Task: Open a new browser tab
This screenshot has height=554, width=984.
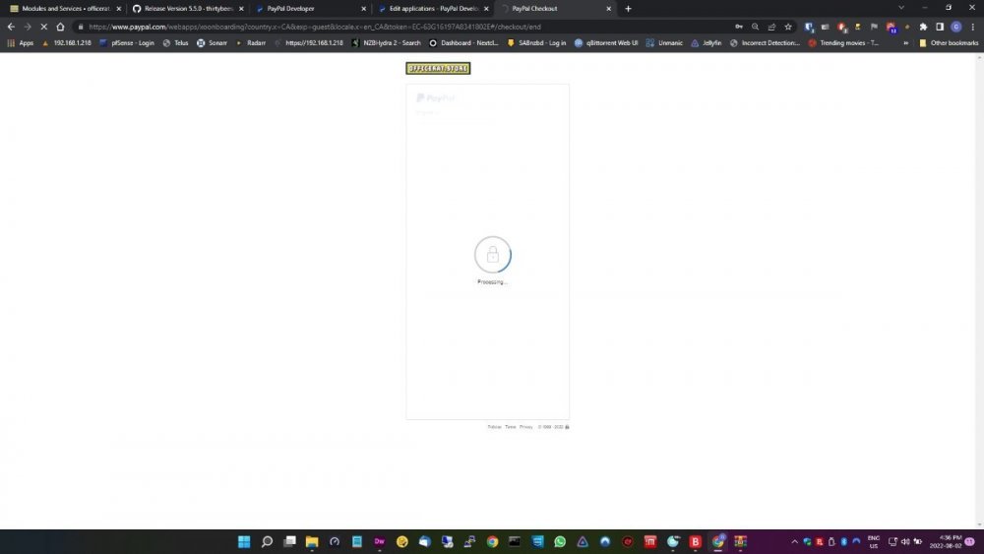Action: pos(629,8)
